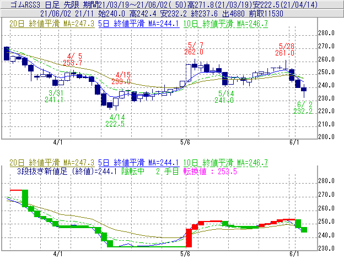Viewport: 344px width, 260px height.
Task: Click the 200.0 label on top chart axis
Action: 326,137
